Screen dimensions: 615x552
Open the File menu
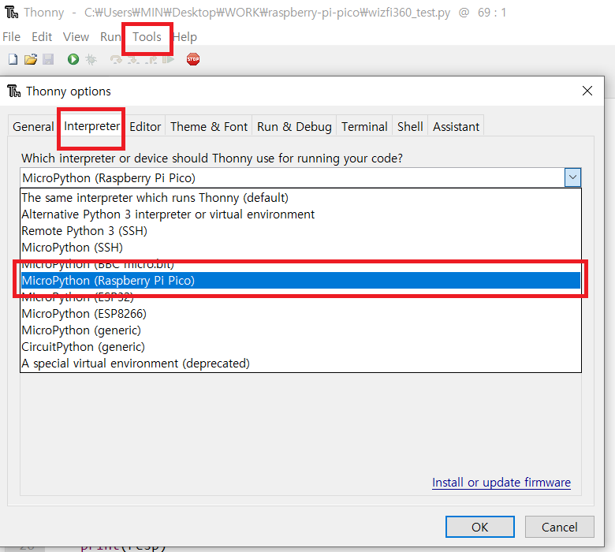(x=11, y=37)
